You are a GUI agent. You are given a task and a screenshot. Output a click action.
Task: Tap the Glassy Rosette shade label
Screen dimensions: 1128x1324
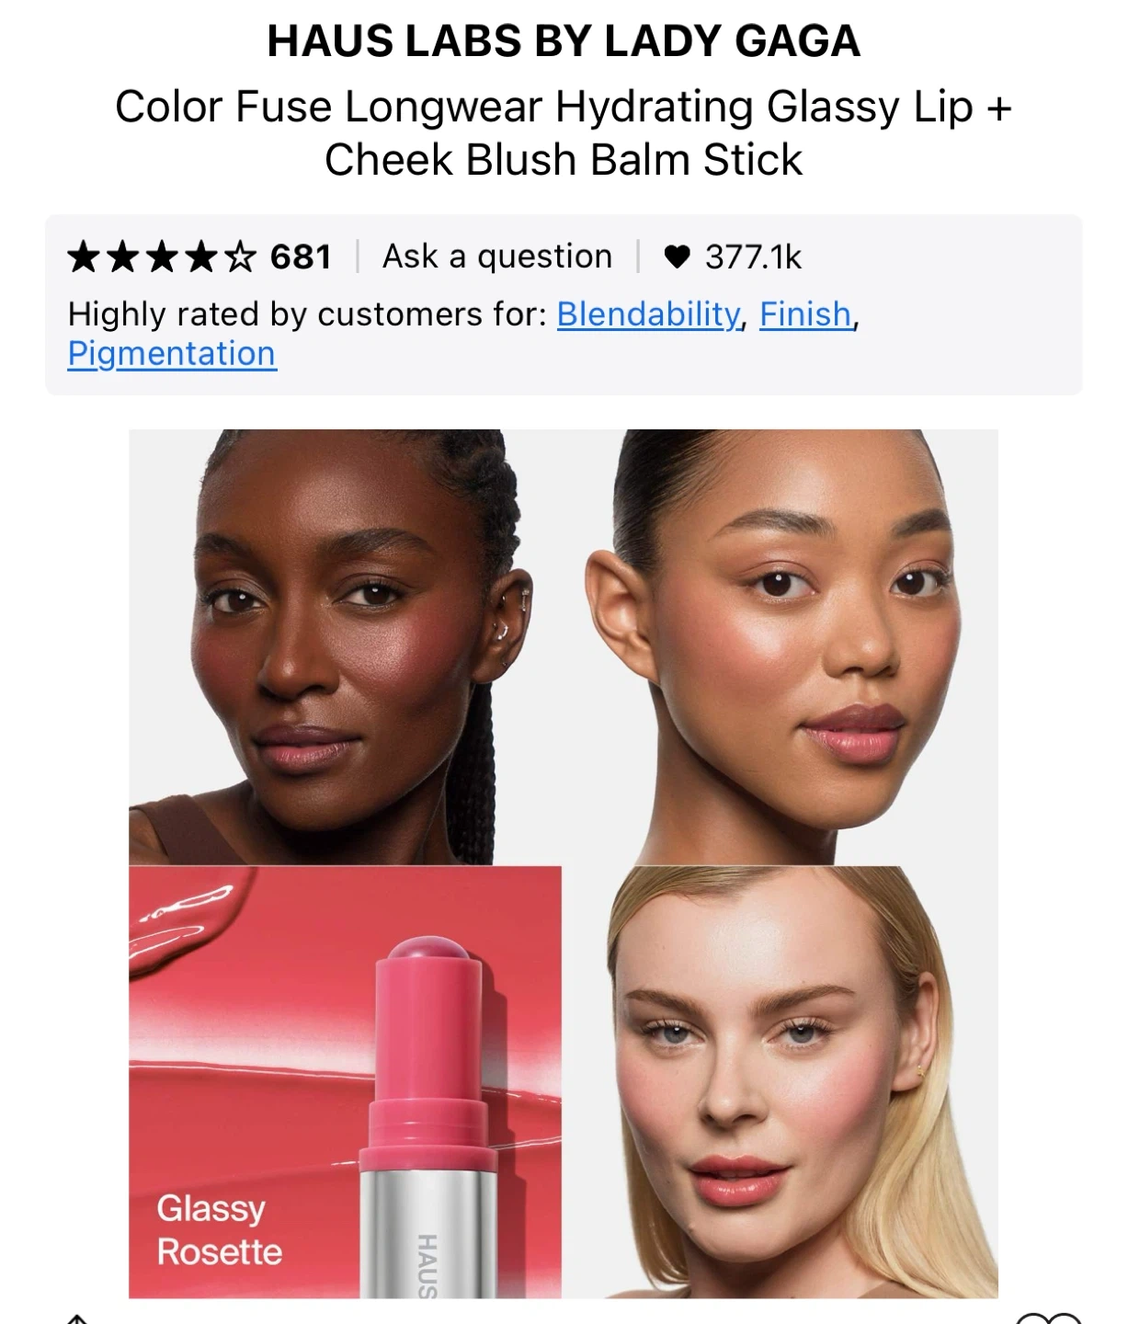219,1230
